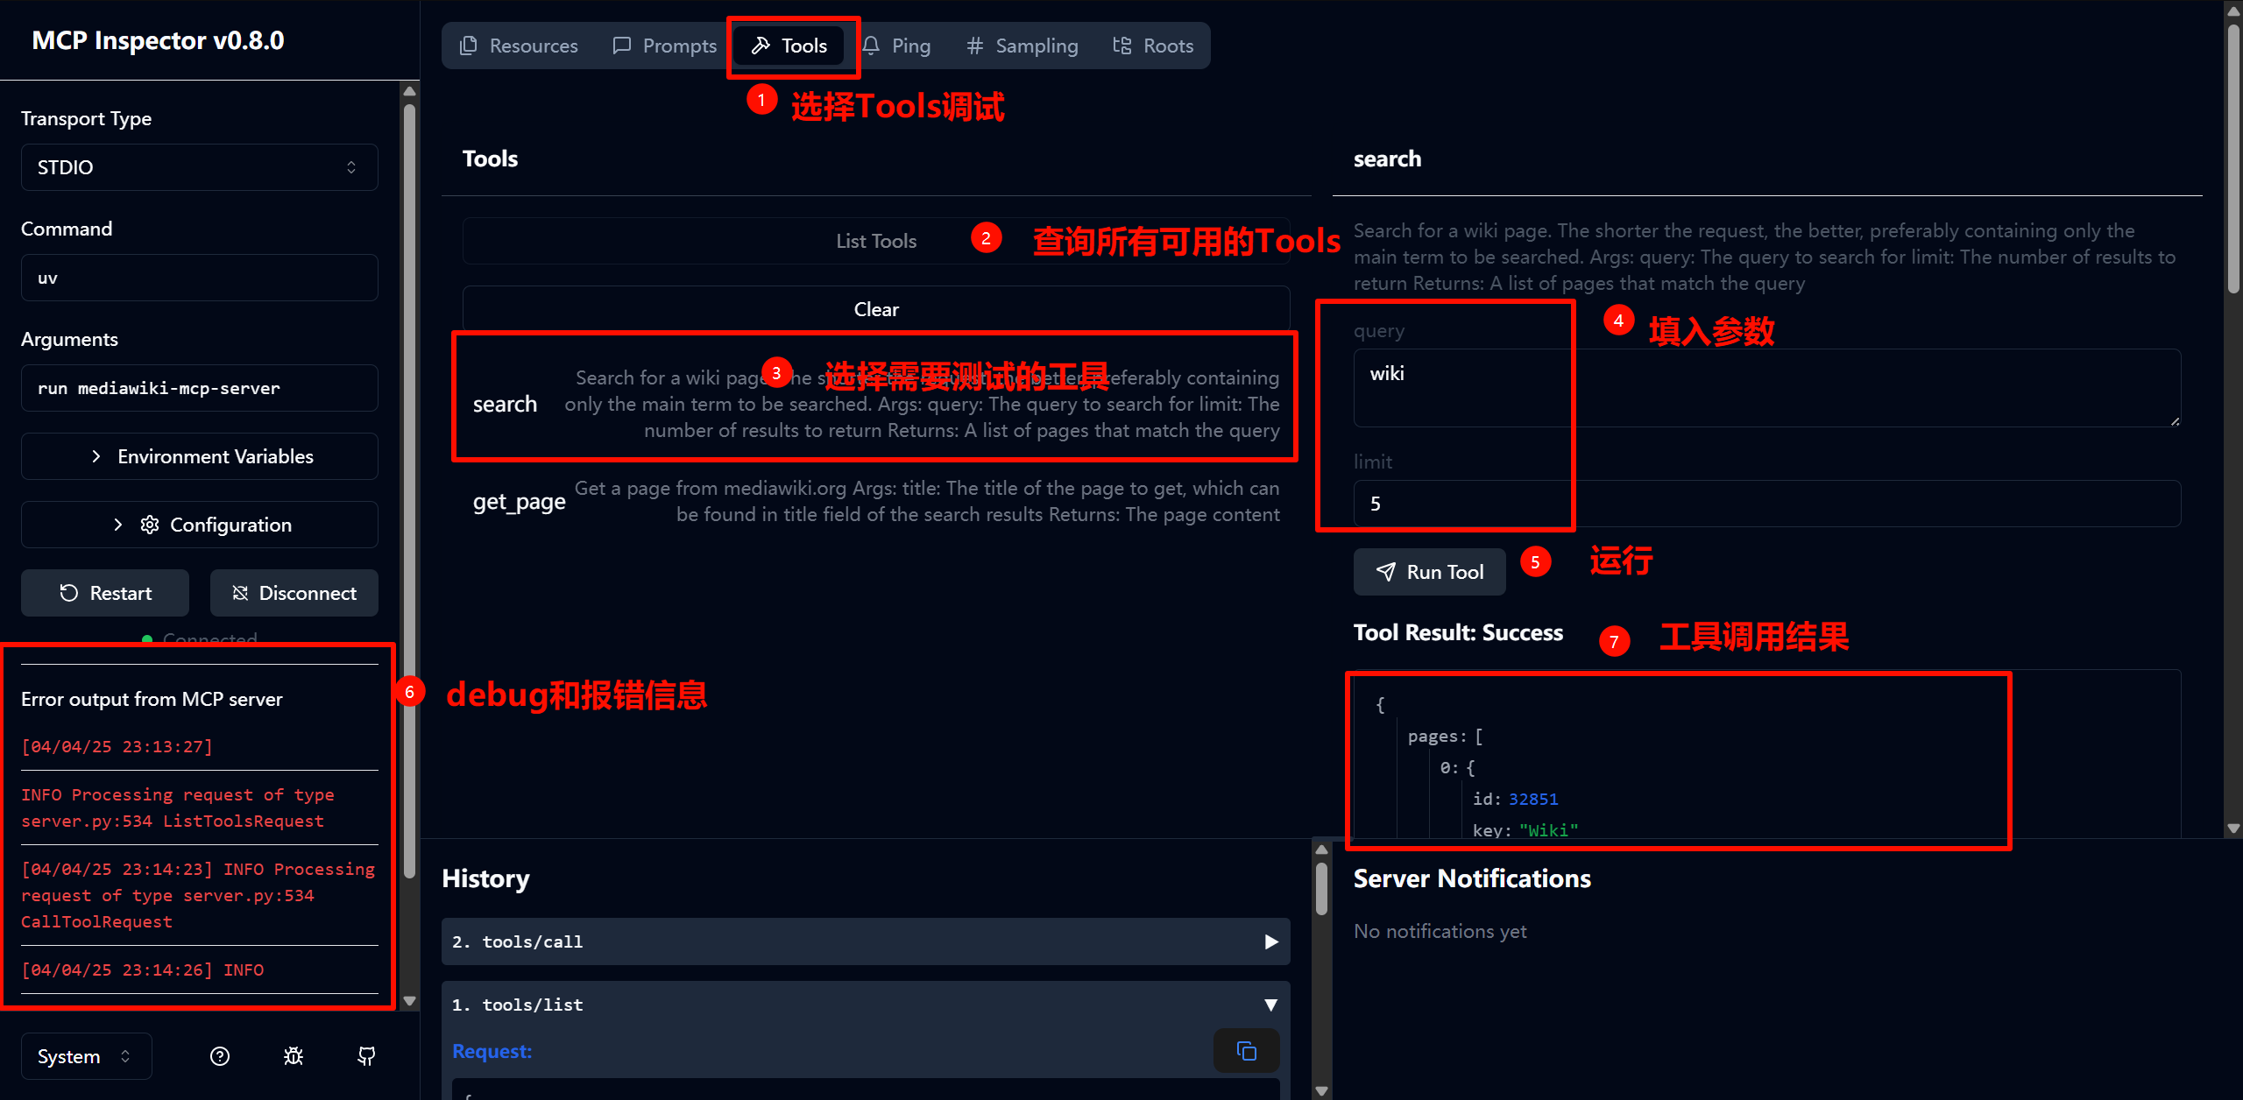The width and height of the screenshot is (2243, 1100).
Task: Open the GitHub repository icon
Action: click(366, 1056)
